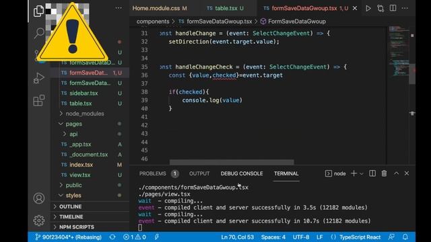431x242 pixels.
Task: Select the node terminal shell indicator
Action: click(335, 173)
